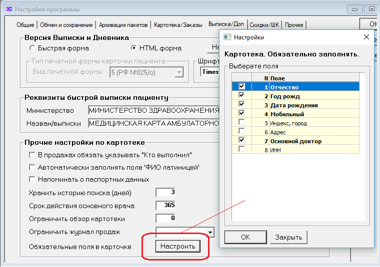
Task: Maximize the Настройки программы window
Action: pyautogui.click(x=371, y=9)
